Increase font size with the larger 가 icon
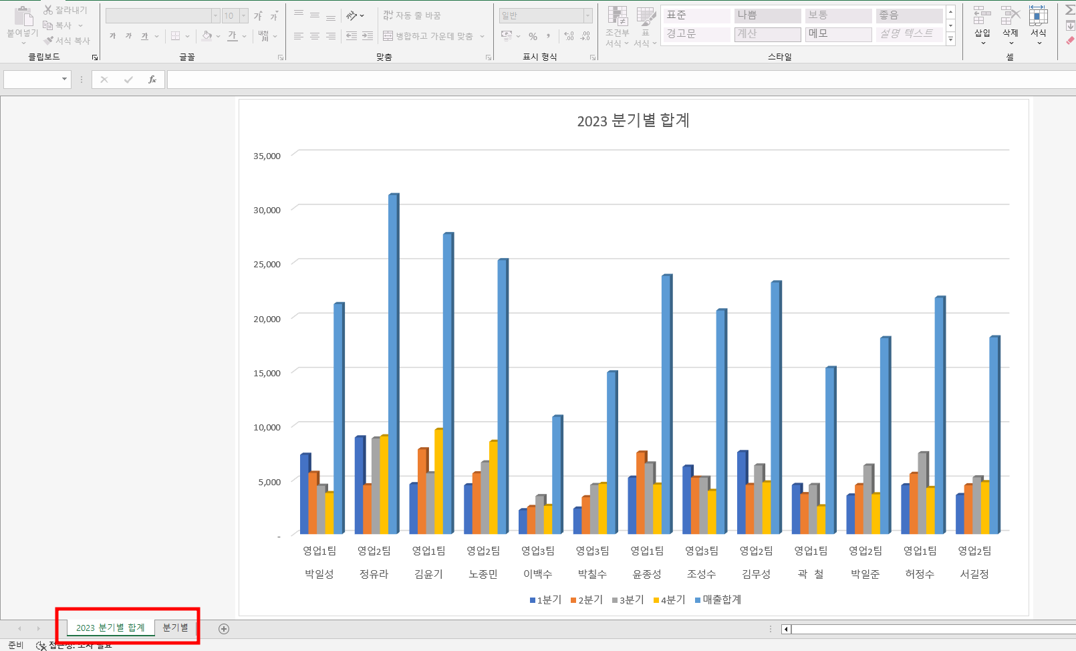 click(258, 16)
